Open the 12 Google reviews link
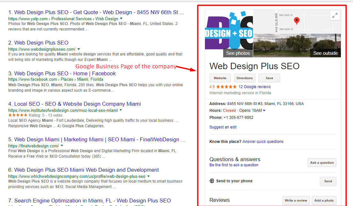 tap(255, 87)
